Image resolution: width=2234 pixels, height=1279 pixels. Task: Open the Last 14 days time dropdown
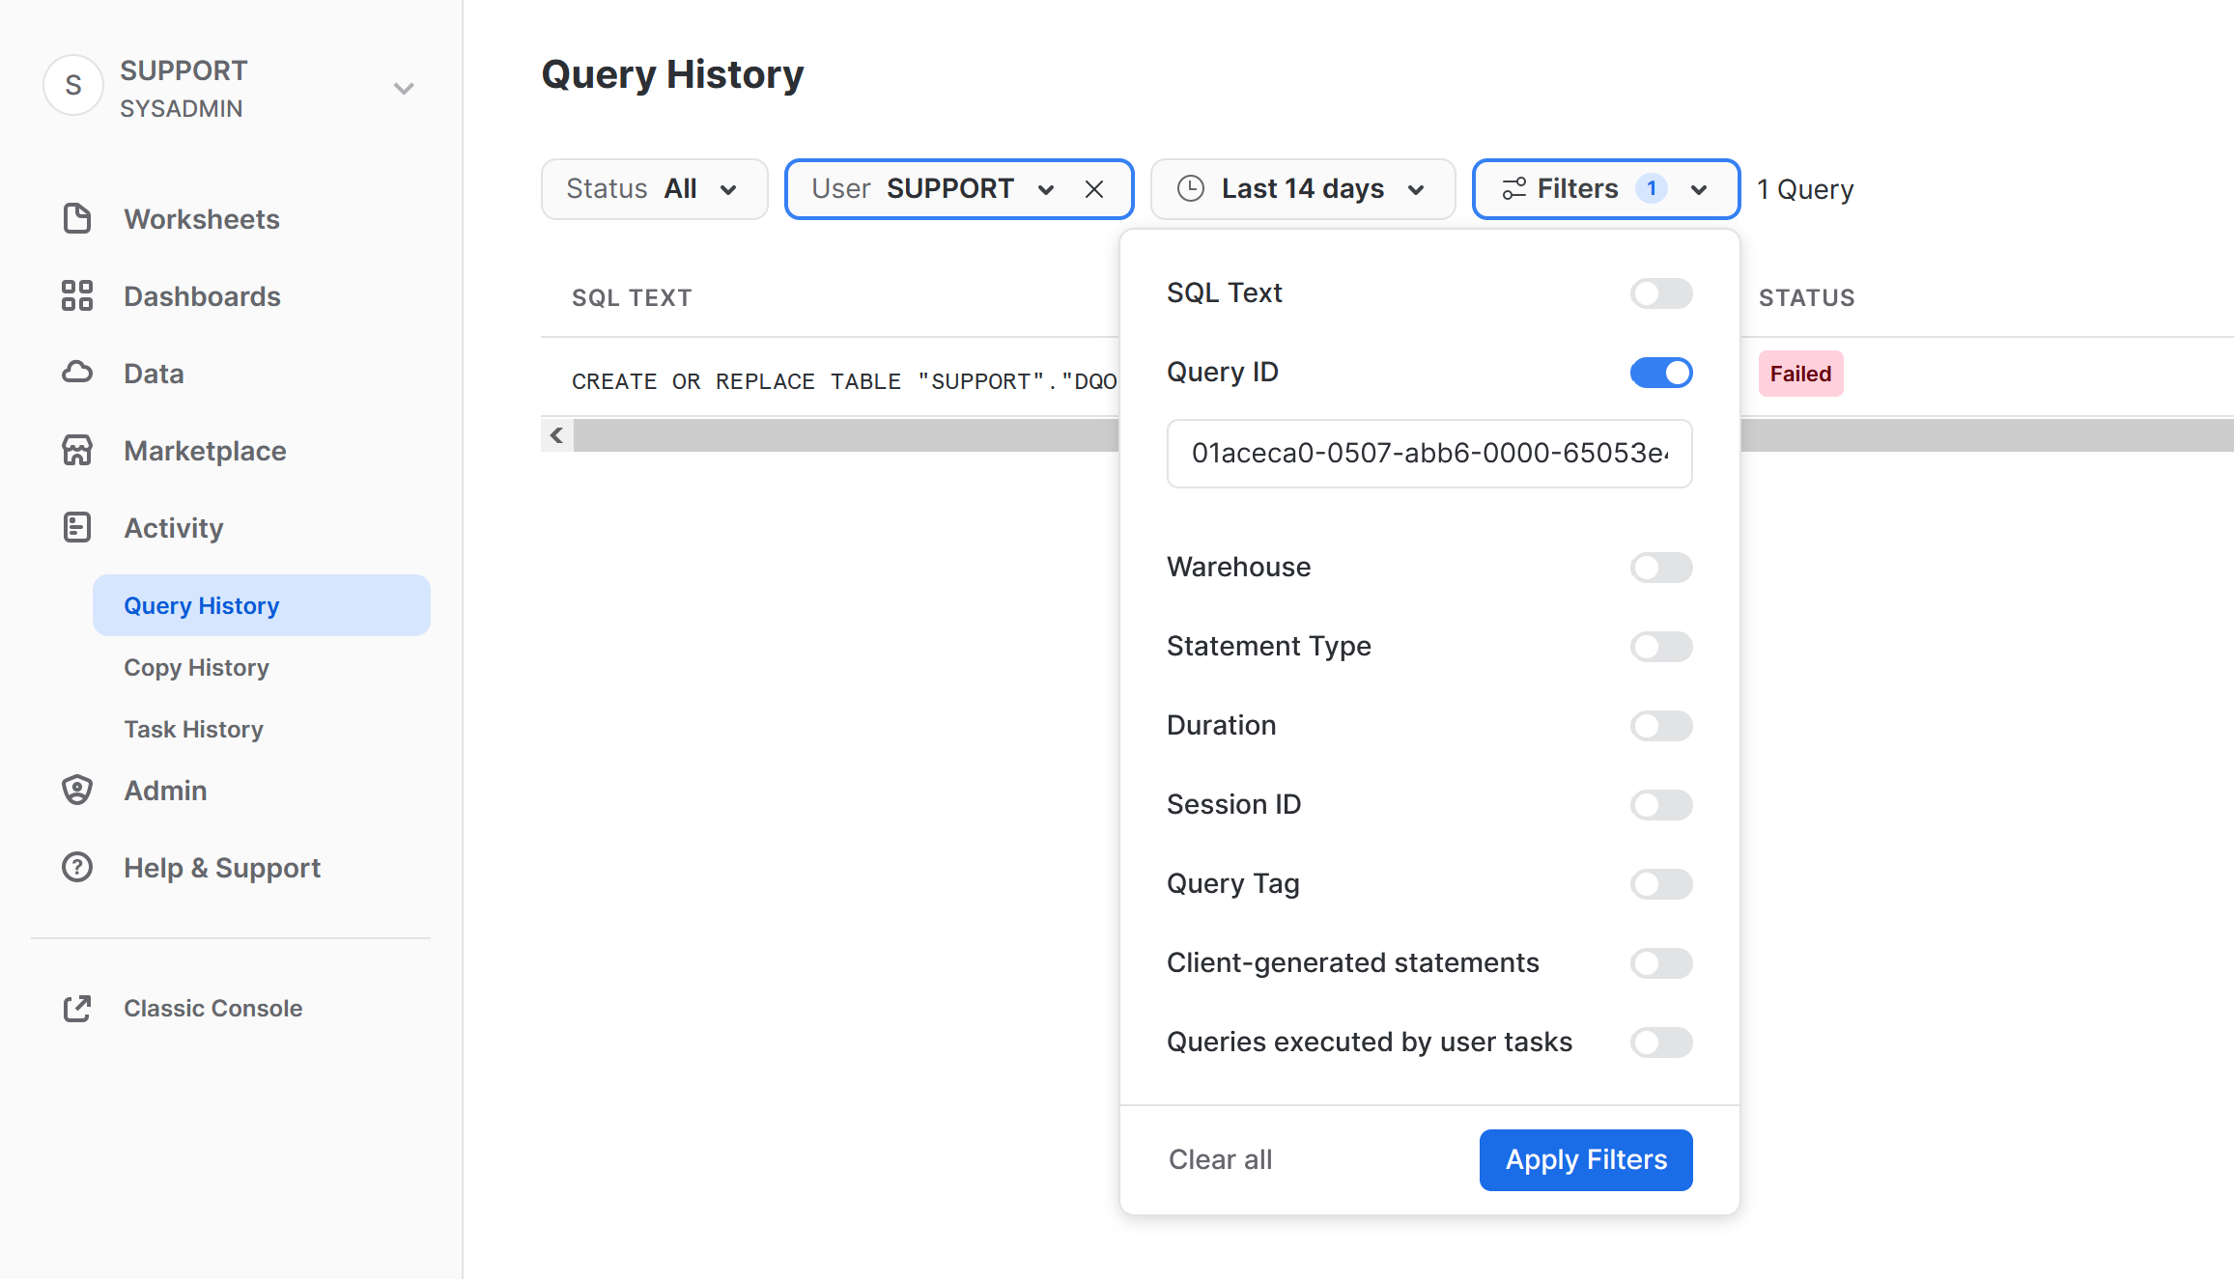point(1302,189)
